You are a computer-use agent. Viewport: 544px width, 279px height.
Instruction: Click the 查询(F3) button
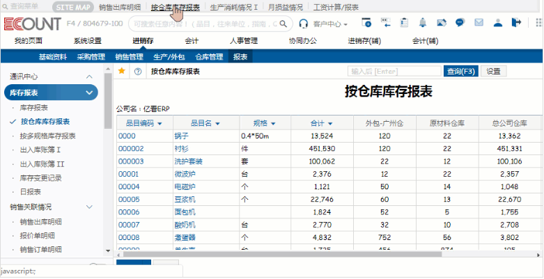460,72
